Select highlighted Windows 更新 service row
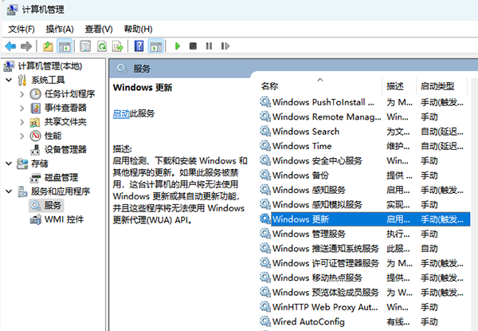The height and width of the screenshot is (331, 478). click(365, 219)
